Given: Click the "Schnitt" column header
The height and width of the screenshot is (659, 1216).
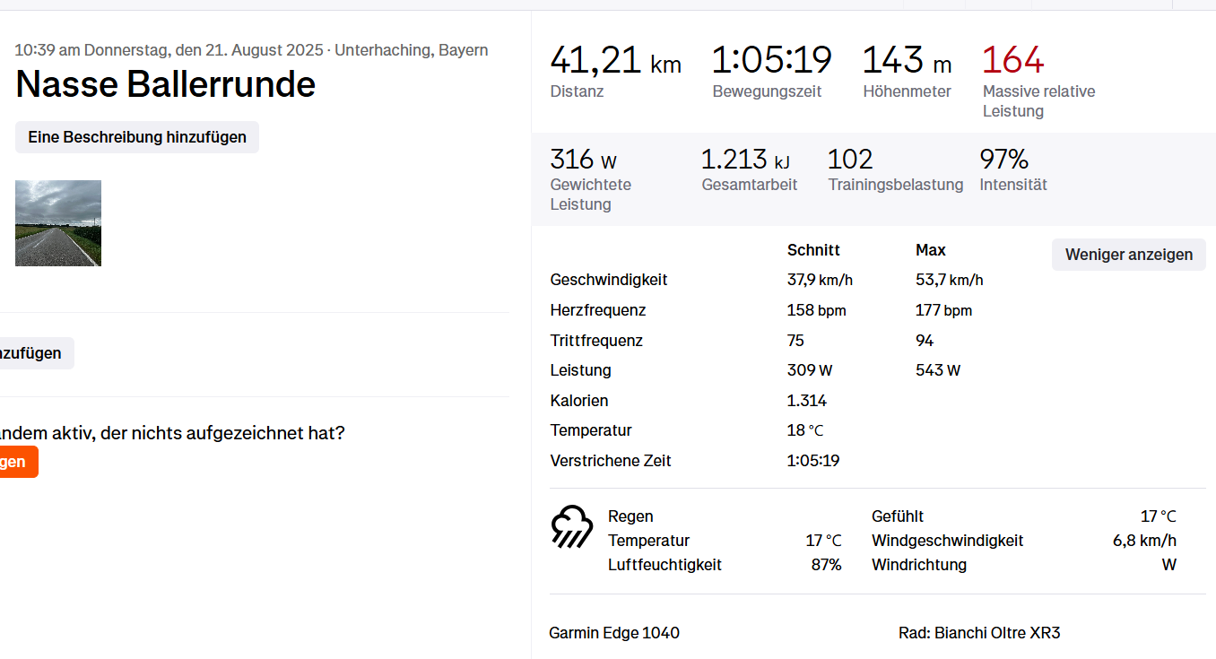Looking at the screenshot, I should 813,250.
